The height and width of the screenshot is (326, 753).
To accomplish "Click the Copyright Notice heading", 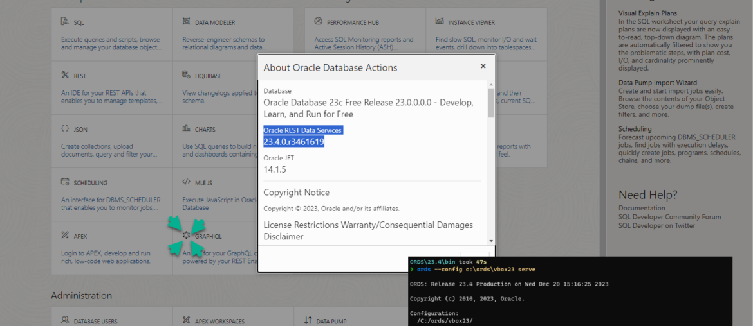I will 296,193.
